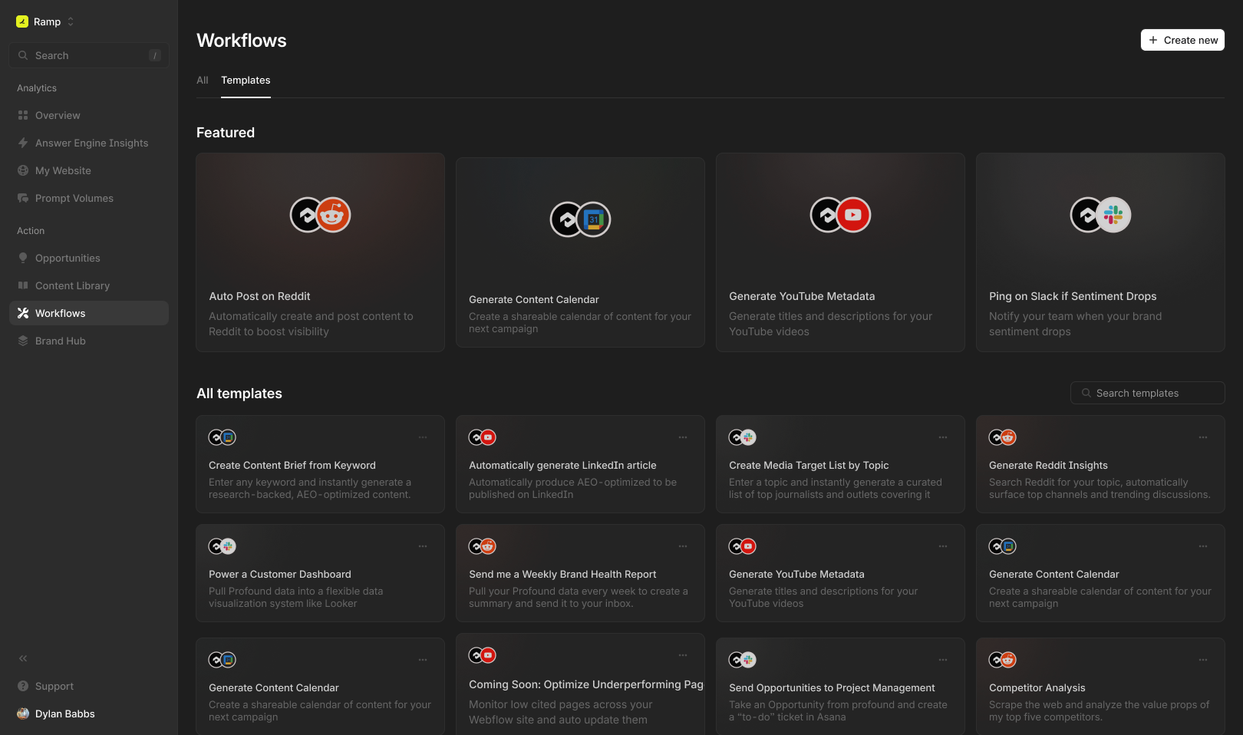Select the Templates tab
The height and width of the screenshot is (735, 1243).
pos(246,80)
